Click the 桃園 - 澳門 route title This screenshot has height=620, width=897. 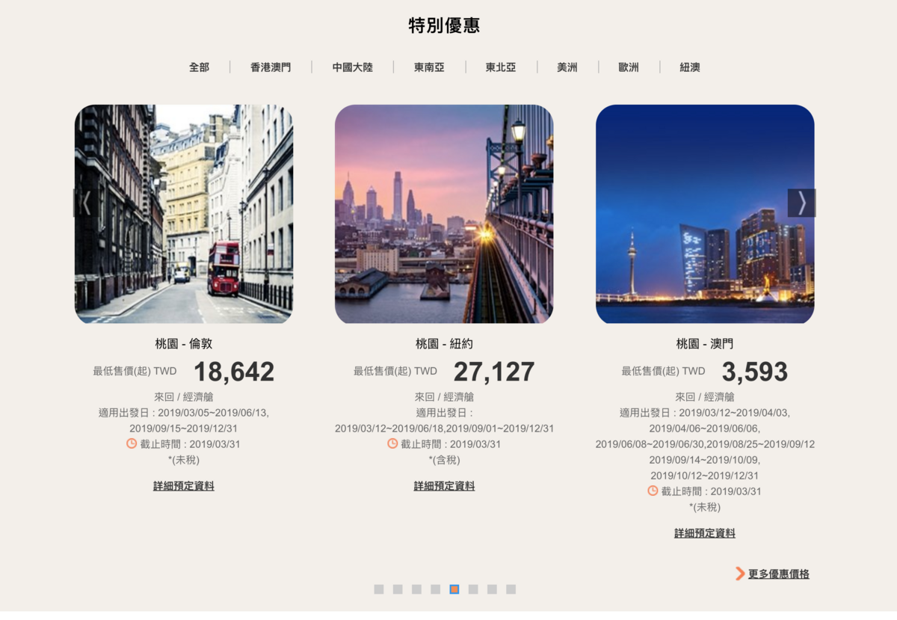coord(705,344)
